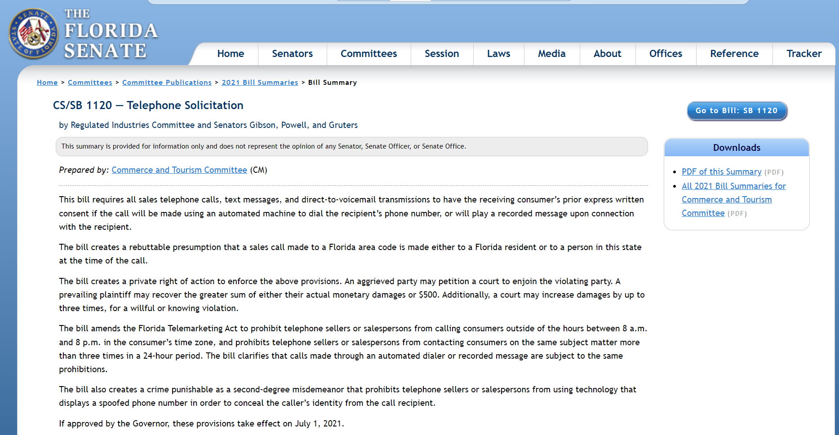Select the Session menu item
Image resolution: width=839 pixels, height=435 pixels.
[442, 54]
